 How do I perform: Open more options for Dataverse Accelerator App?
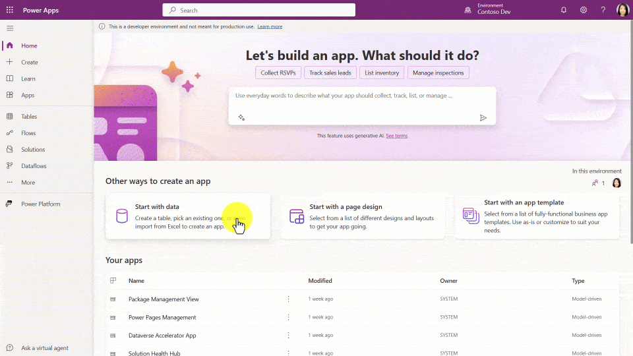[x=288, y=335]
